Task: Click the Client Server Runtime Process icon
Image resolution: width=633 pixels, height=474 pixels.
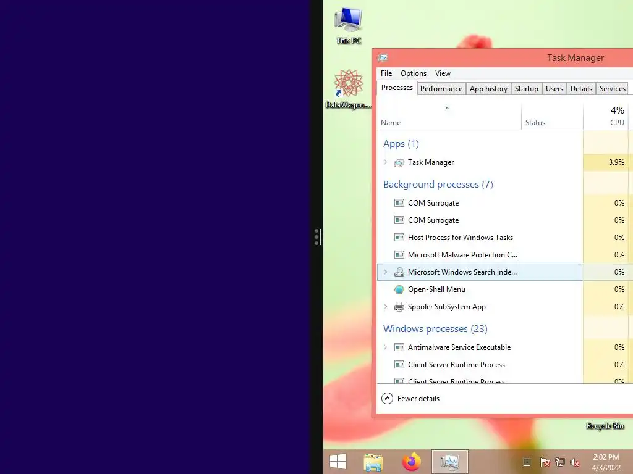Action: [x=399, y=364]
